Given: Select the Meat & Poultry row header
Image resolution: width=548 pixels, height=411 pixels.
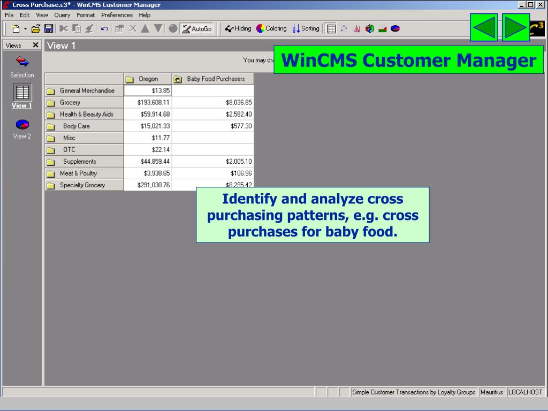Looking at the screenshot, I should pyautogui.click(x=84, y=173).
